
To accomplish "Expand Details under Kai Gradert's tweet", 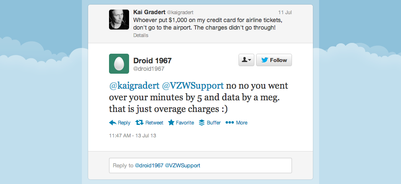I will [141, 35].
